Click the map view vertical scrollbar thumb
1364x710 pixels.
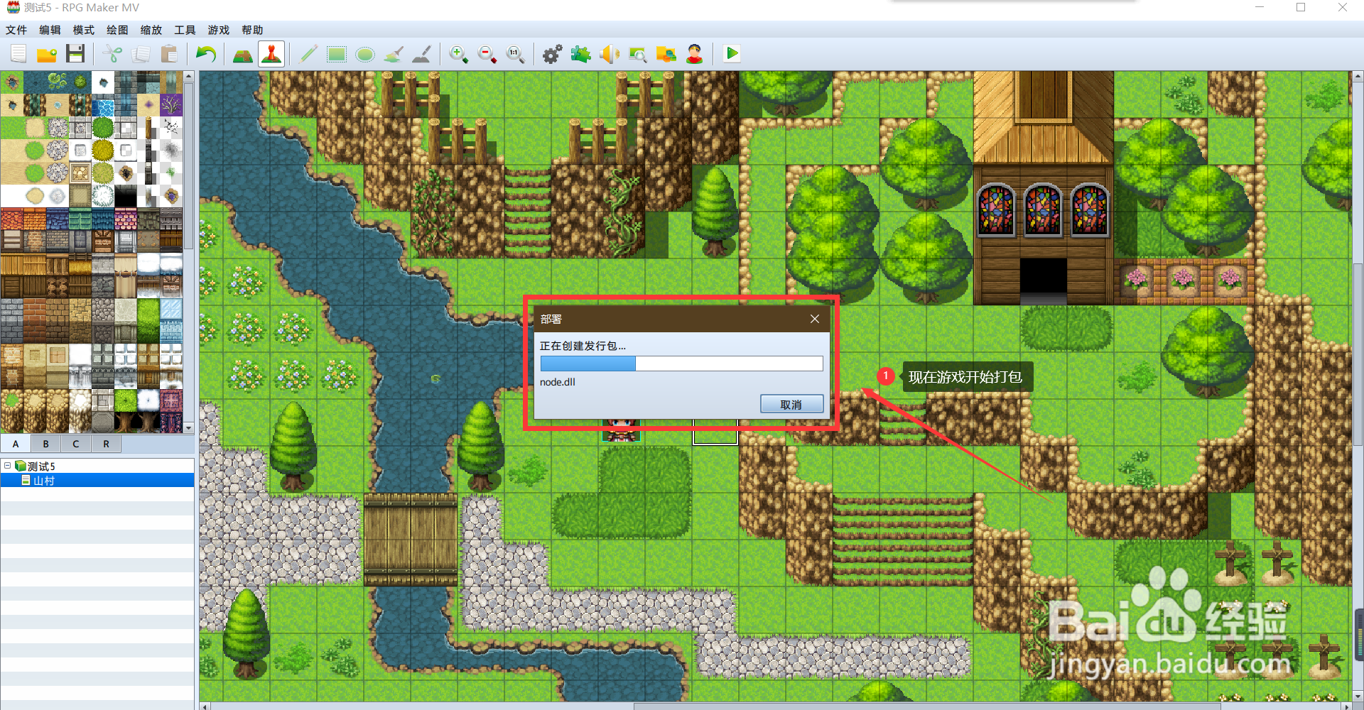point(1358,354)
